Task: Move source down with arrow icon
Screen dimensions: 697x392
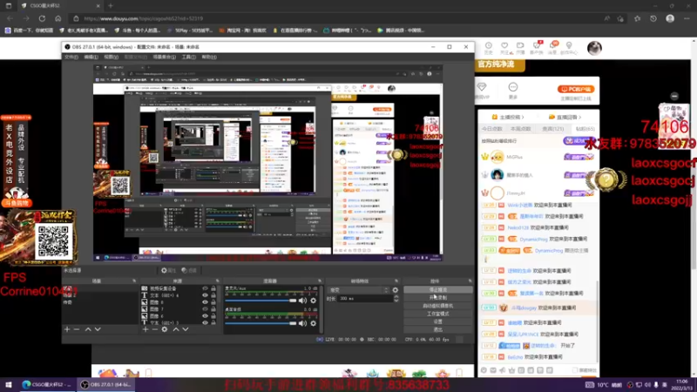Action: pyautogui.click(x=186, y=329)
